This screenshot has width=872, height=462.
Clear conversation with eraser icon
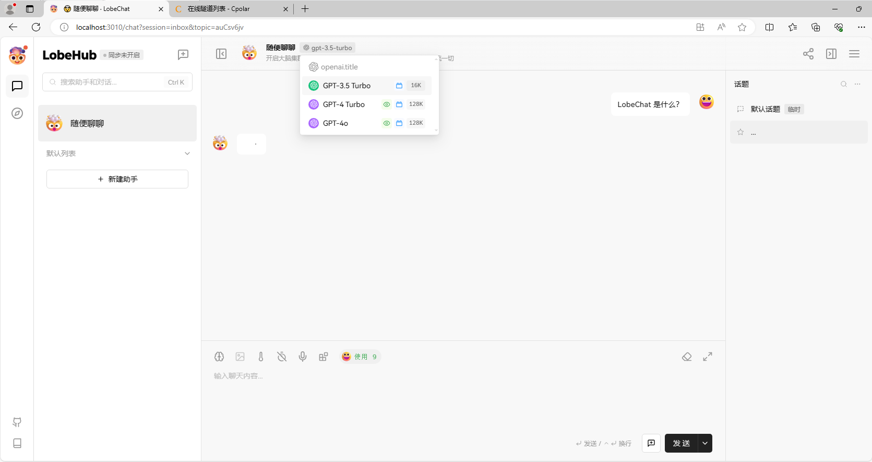pyautogui.click(x=687, y=357)
